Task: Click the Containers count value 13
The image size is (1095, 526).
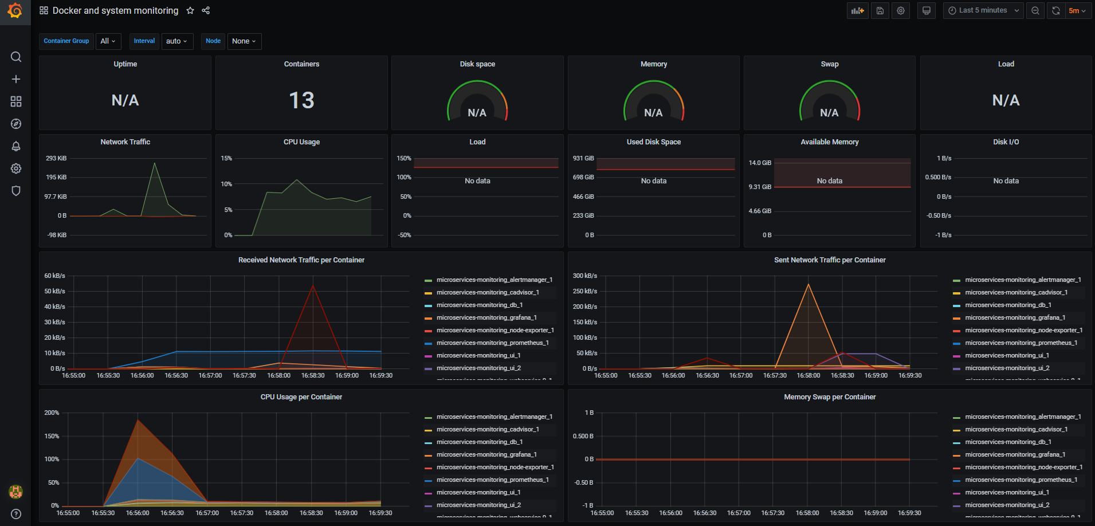Action: (301, 101)
